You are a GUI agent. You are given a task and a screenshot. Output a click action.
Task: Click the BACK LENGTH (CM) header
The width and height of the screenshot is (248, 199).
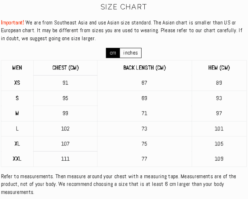(x=144, y=68)
